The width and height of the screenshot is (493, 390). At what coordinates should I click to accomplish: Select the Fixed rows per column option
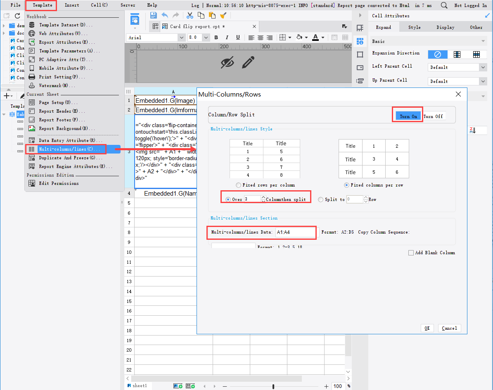tap(238, 185)
